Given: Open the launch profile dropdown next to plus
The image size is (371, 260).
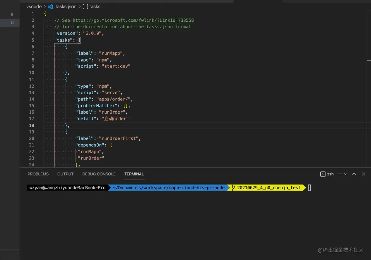Looking at the screenshot, I should (346, 174).
